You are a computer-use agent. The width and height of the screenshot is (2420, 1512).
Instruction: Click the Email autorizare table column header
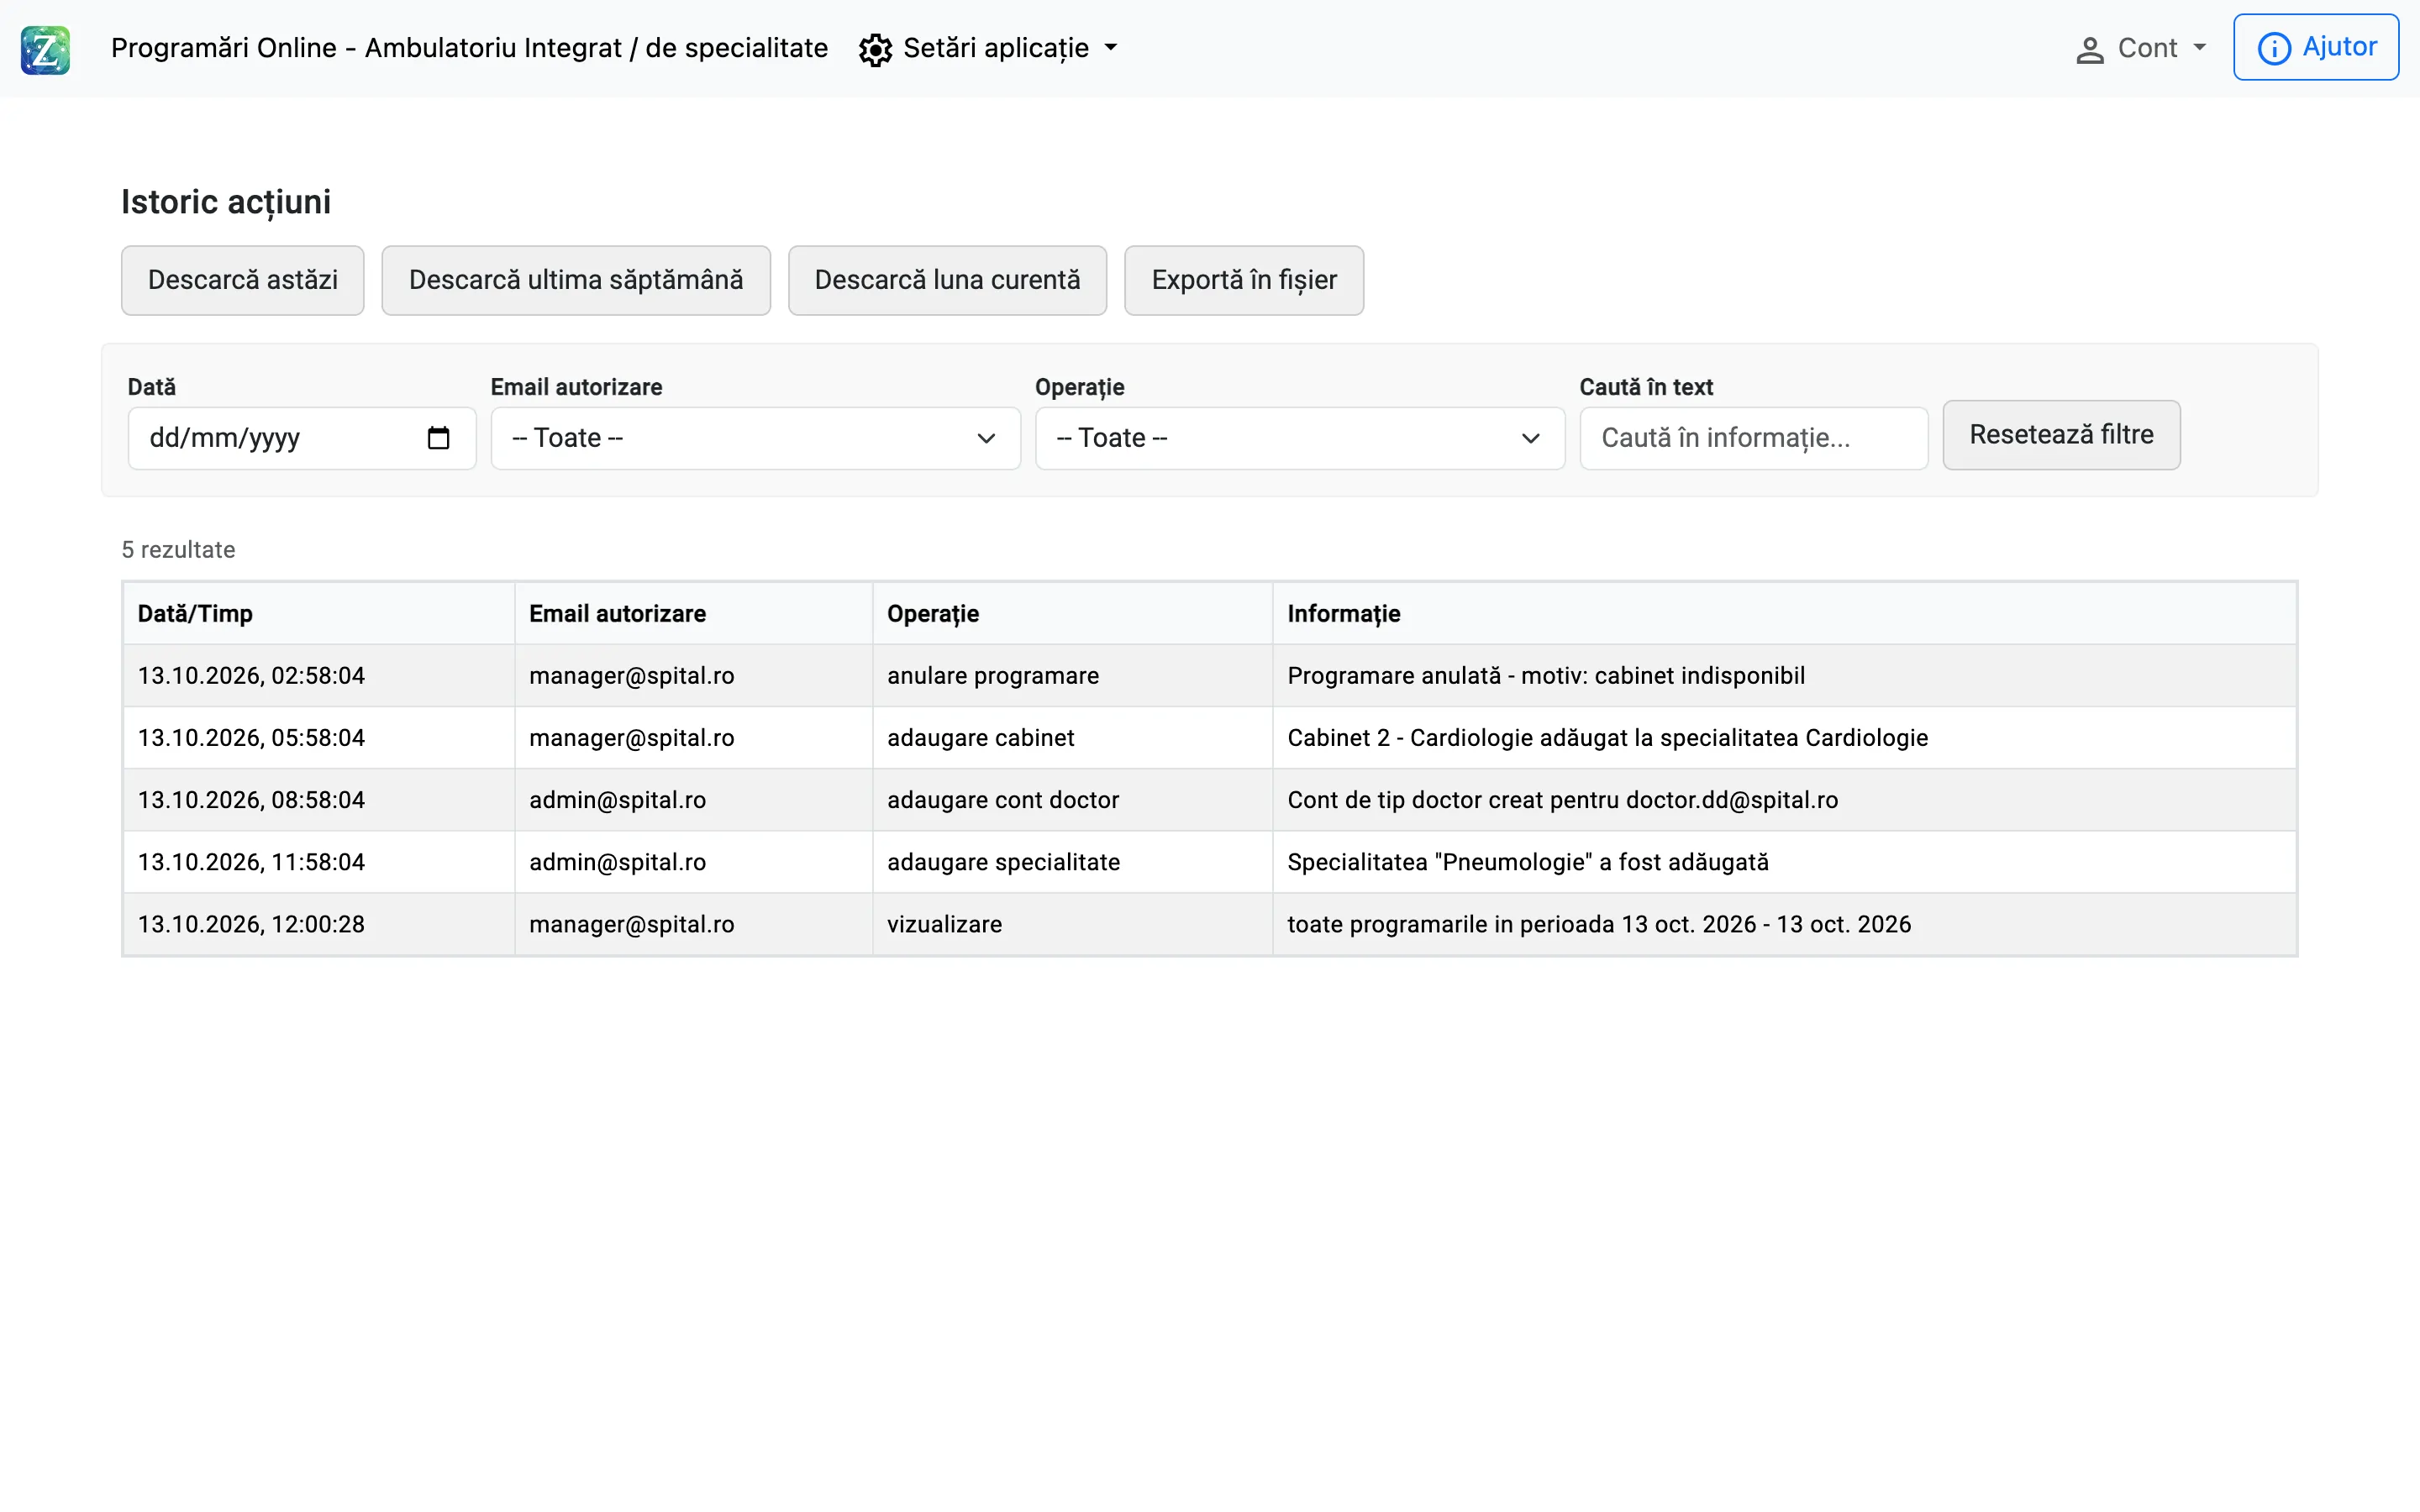(x=694, y=614)
